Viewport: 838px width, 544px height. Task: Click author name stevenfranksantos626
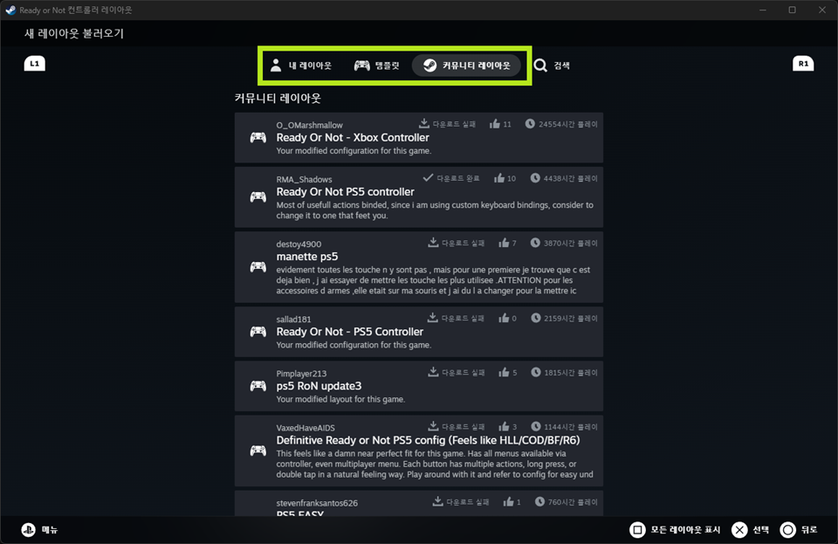[x=317, y=503]
